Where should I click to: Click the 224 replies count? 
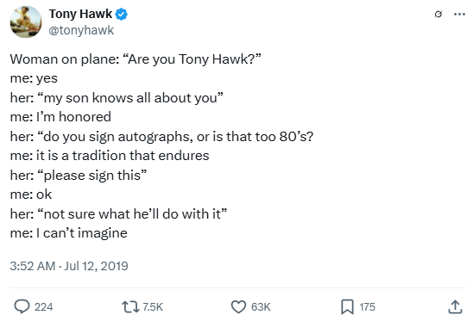point(44,307)
